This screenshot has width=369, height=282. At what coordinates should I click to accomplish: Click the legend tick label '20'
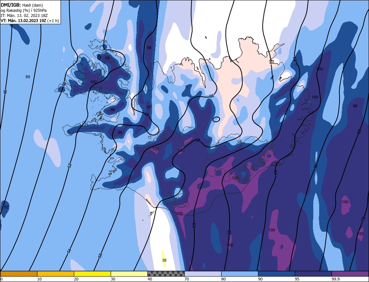coord(76,279)
